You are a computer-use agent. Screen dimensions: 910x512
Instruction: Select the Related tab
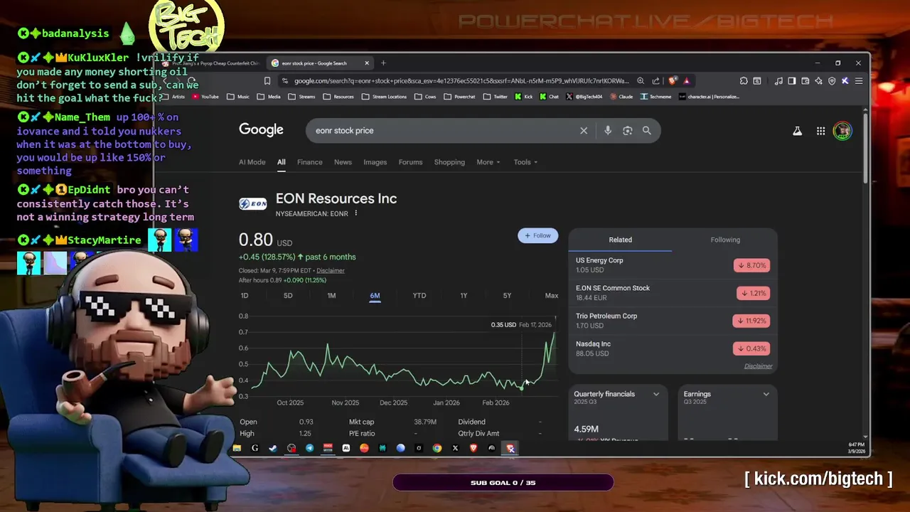pos(620,240)
